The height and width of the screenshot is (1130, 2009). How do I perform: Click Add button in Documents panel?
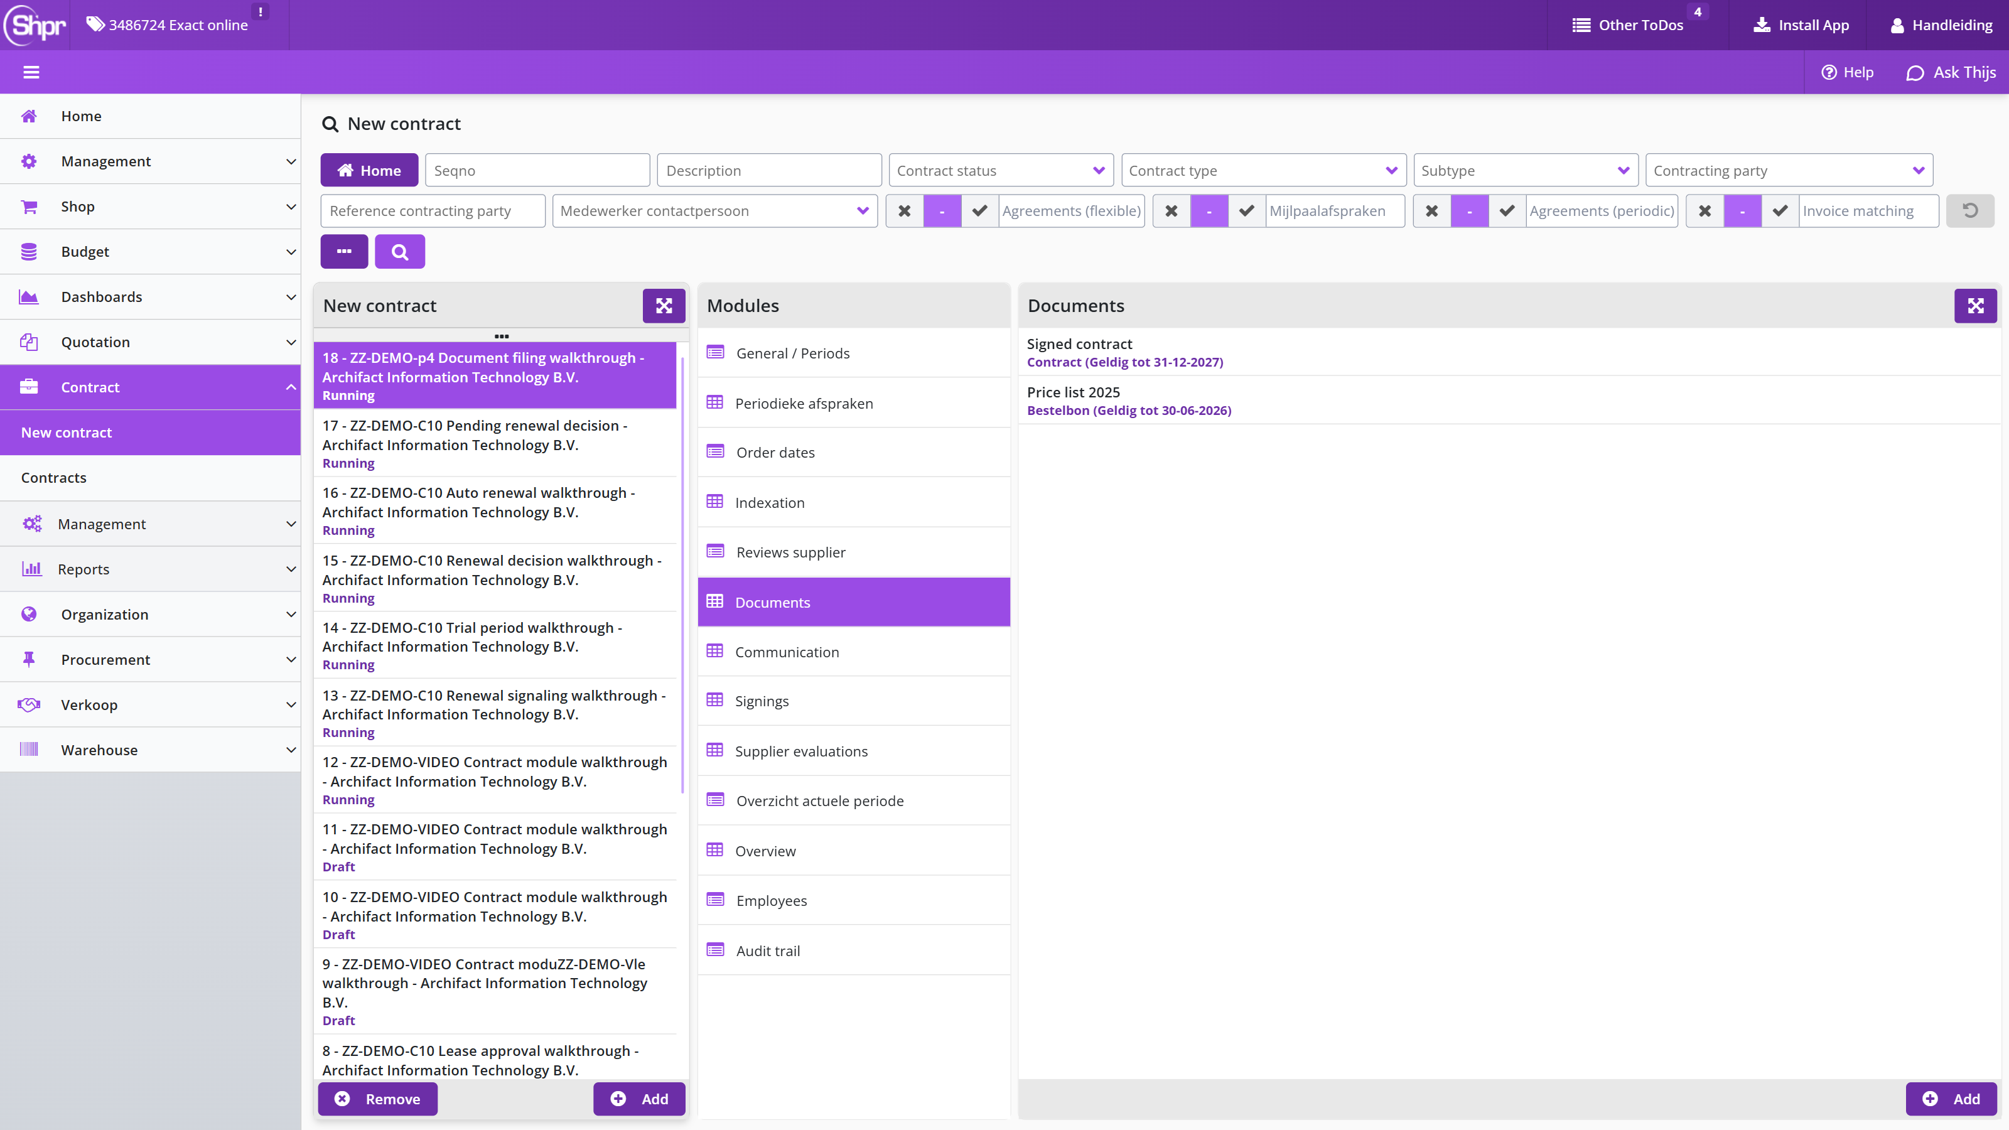click(1951, 1099)
